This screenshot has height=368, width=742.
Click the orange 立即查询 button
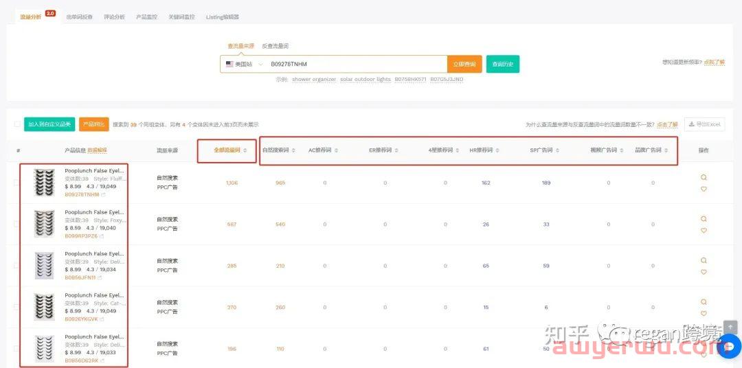click(x=464, y=65)
